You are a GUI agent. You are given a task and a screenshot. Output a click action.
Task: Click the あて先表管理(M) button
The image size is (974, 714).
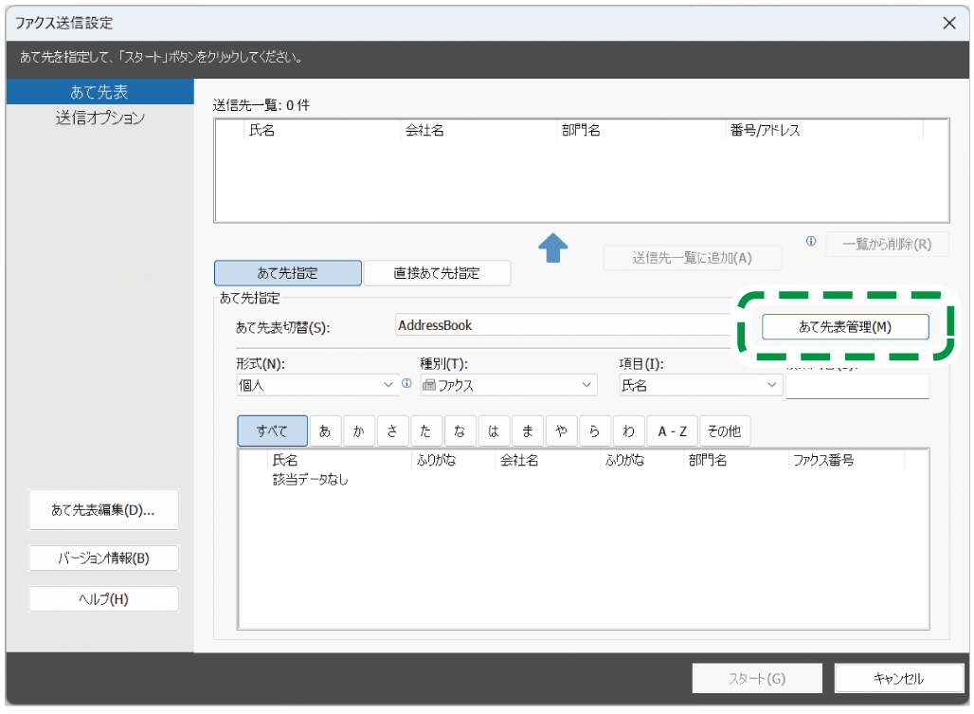click(x=845, y=326)
